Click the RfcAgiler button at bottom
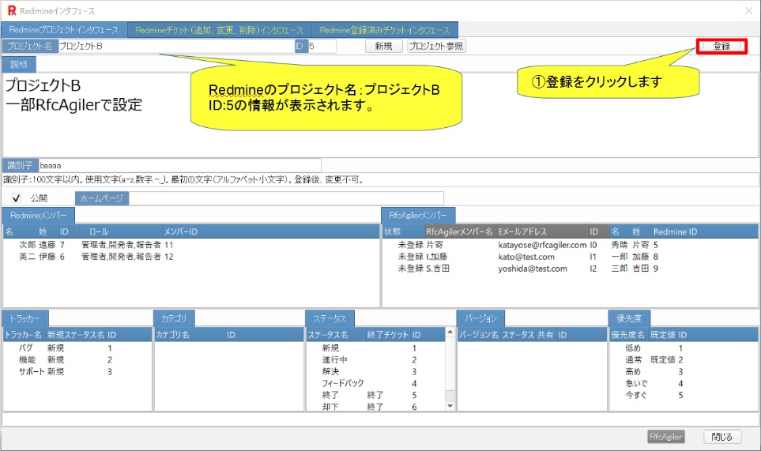Viewport: 761px width, 451px height. point(666,437)
